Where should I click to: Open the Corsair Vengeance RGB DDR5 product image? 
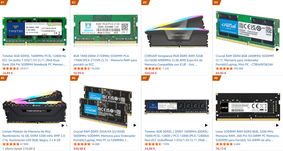[177, 31]
